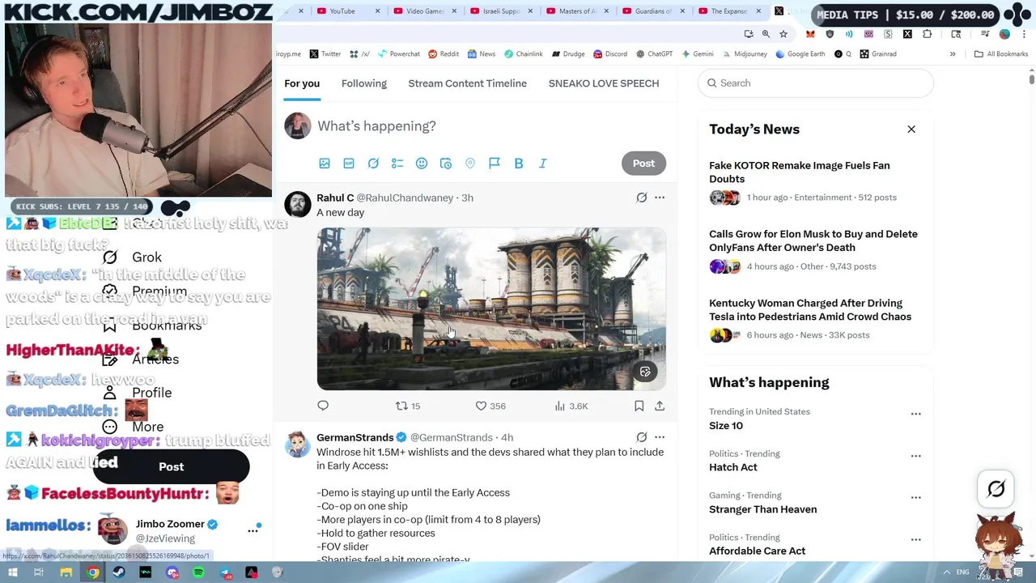Click the flag icon in composer toolbar
This screenshot has height=583, width=1036.
[495, 164]
